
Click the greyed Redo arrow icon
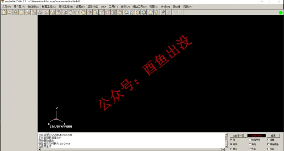tap(181, 12)
